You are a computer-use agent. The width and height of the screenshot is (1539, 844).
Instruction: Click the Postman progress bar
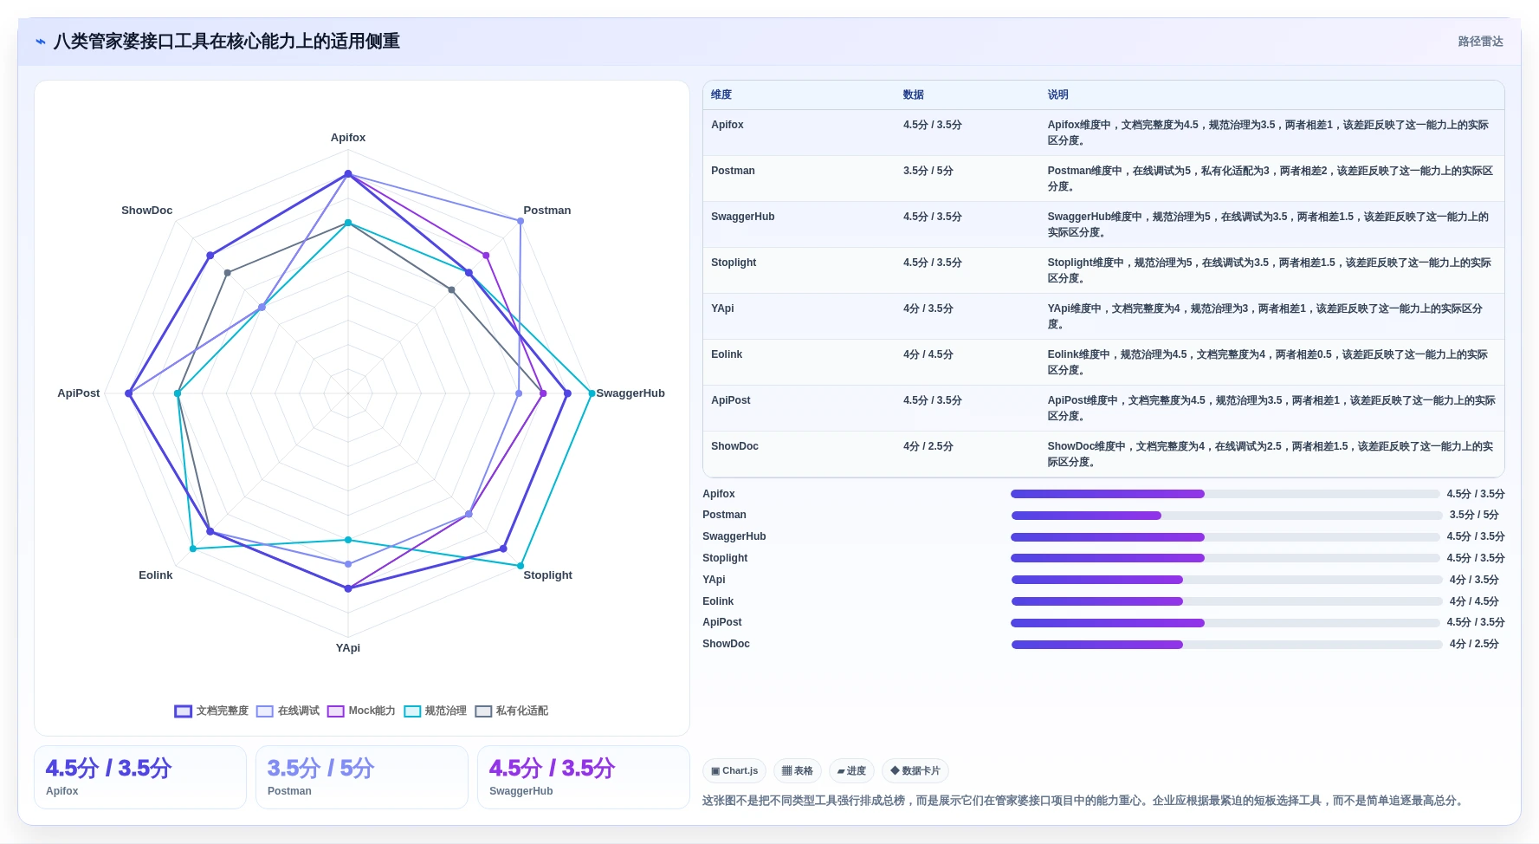[x=1226, y=516]
